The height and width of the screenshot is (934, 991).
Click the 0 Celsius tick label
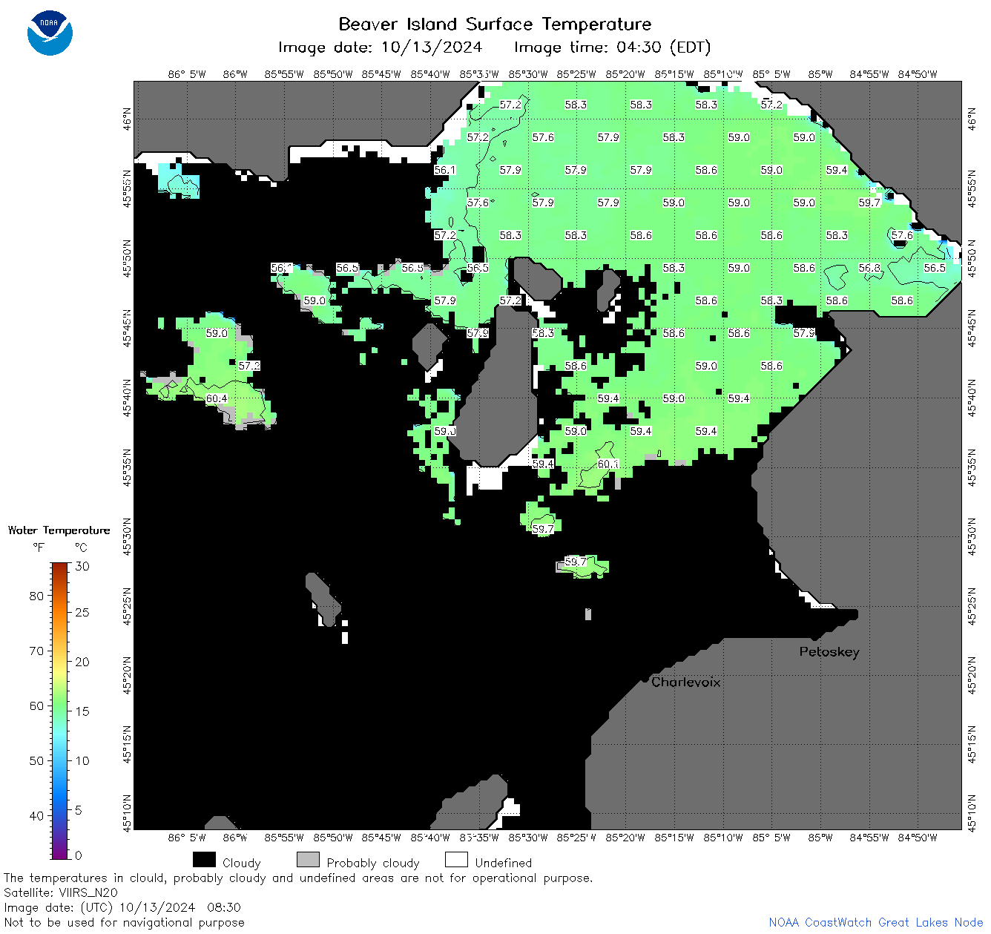click(x=79, y=855)
